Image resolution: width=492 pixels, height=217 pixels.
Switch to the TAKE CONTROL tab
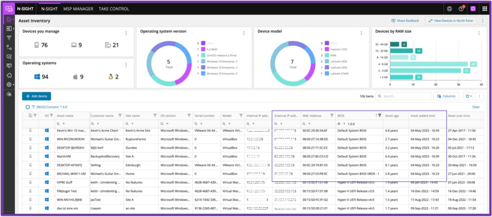point(114,9)
